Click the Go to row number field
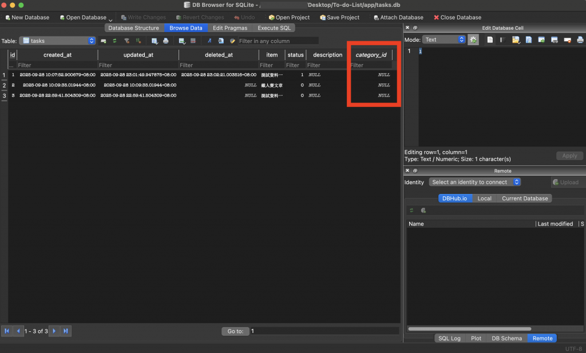The width and height of the screenshot is (586, 353). click(324, 331)
